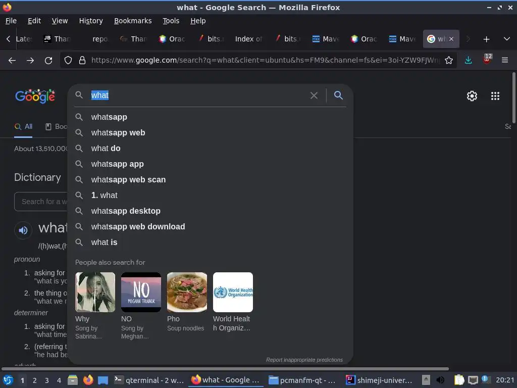
Task: Open a new tab with the plus icon
Action: pos(486,39)
